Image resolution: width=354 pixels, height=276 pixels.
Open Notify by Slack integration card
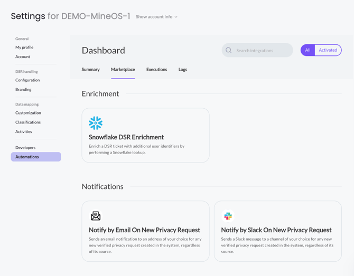click(277, 231)
